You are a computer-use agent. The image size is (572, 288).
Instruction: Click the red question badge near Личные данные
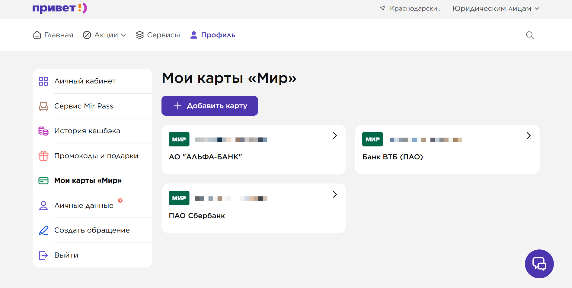point(120,201)
